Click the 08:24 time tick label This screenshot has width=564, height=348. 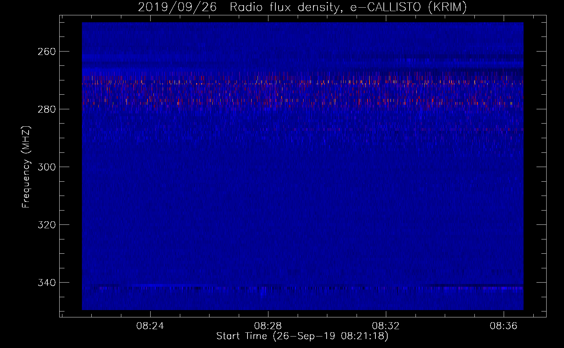pyautogui.click(x=150, y=326)
